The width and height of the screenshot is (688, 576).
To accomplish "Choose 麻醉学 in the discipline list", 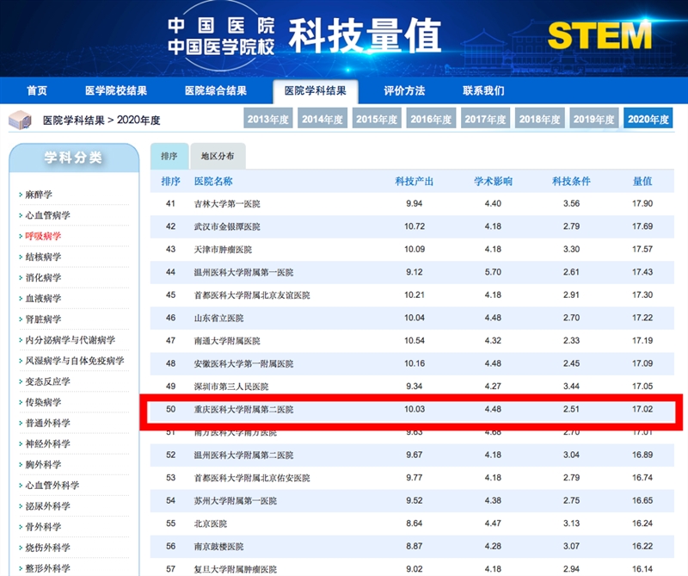I will point(39,195).
